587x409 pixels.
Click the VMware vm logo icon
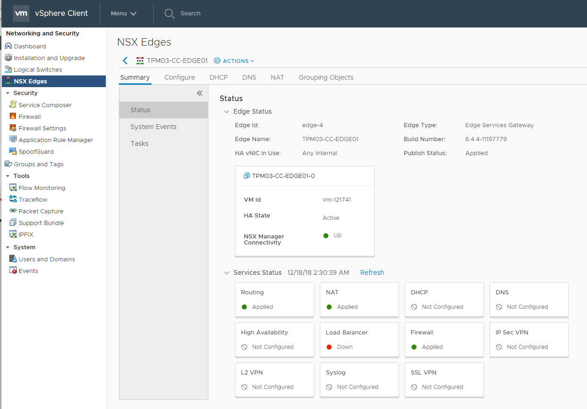coord(21,14)
